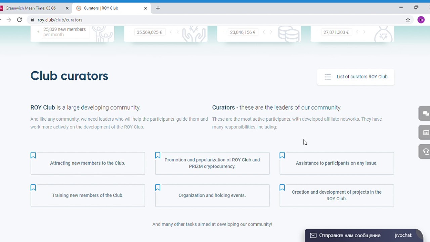This screenshot has height=242, width=430.
Task: Click the 35,569,625 € value
Action: coord(149,32)
